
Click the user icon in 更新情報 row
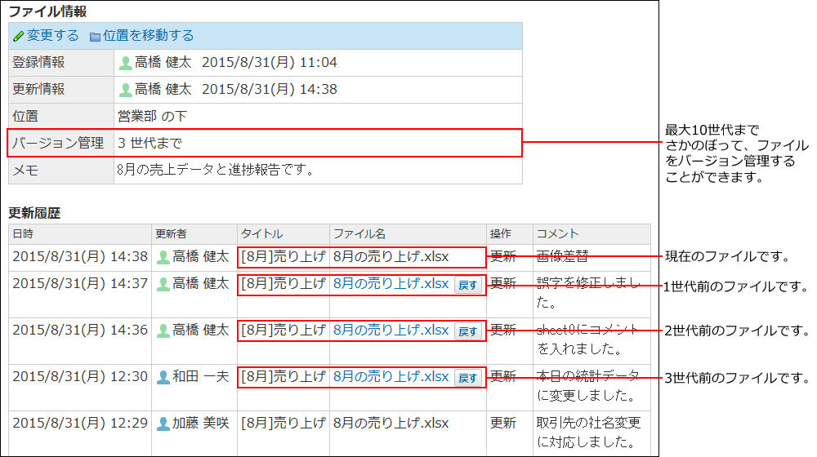(x=126, y=90)
